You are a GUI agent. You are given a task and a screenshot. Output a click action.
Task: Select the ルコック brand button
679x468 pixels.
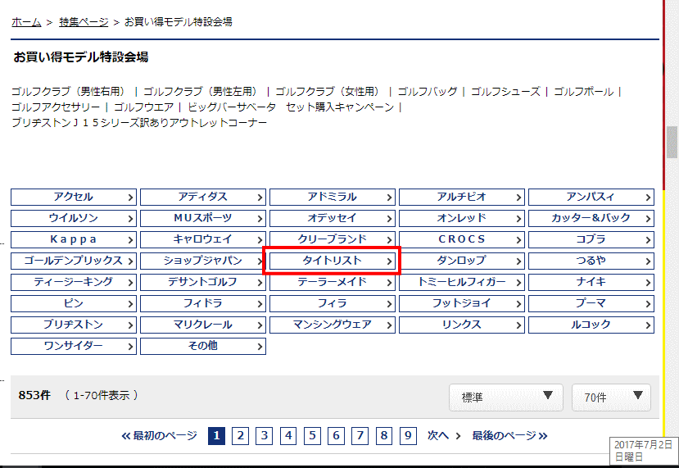[591, 325]
